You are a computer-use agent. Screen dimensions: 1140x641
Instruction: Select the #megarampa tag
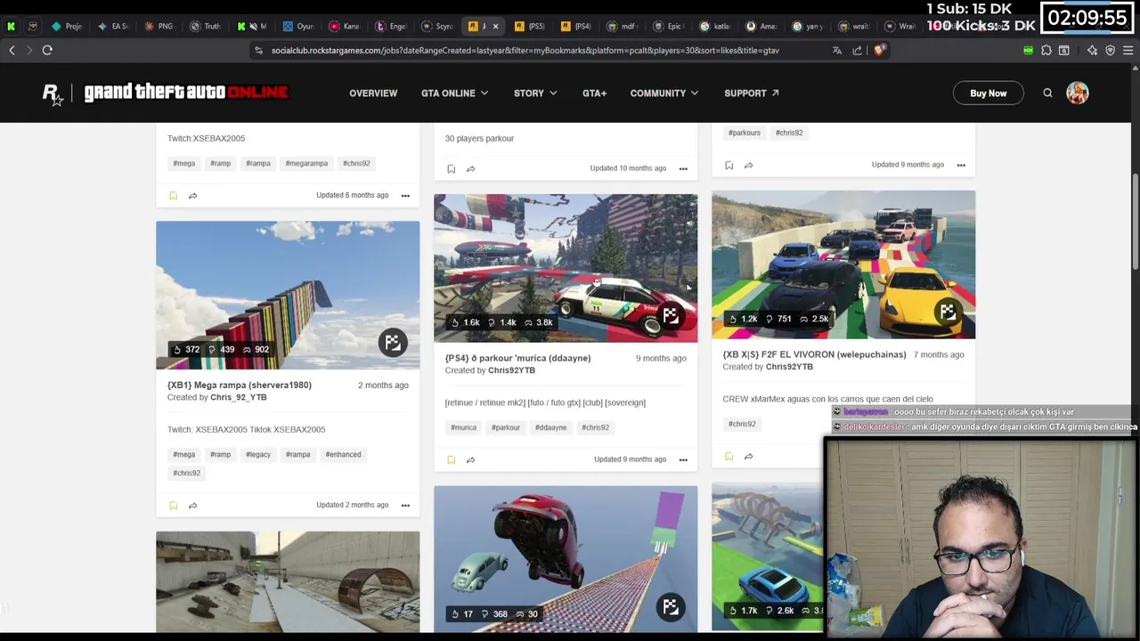tap(306, 164)
